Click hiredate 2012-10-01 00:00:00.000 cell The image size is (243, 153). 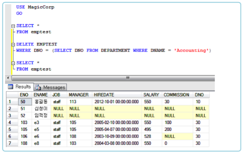coord(117,102)
